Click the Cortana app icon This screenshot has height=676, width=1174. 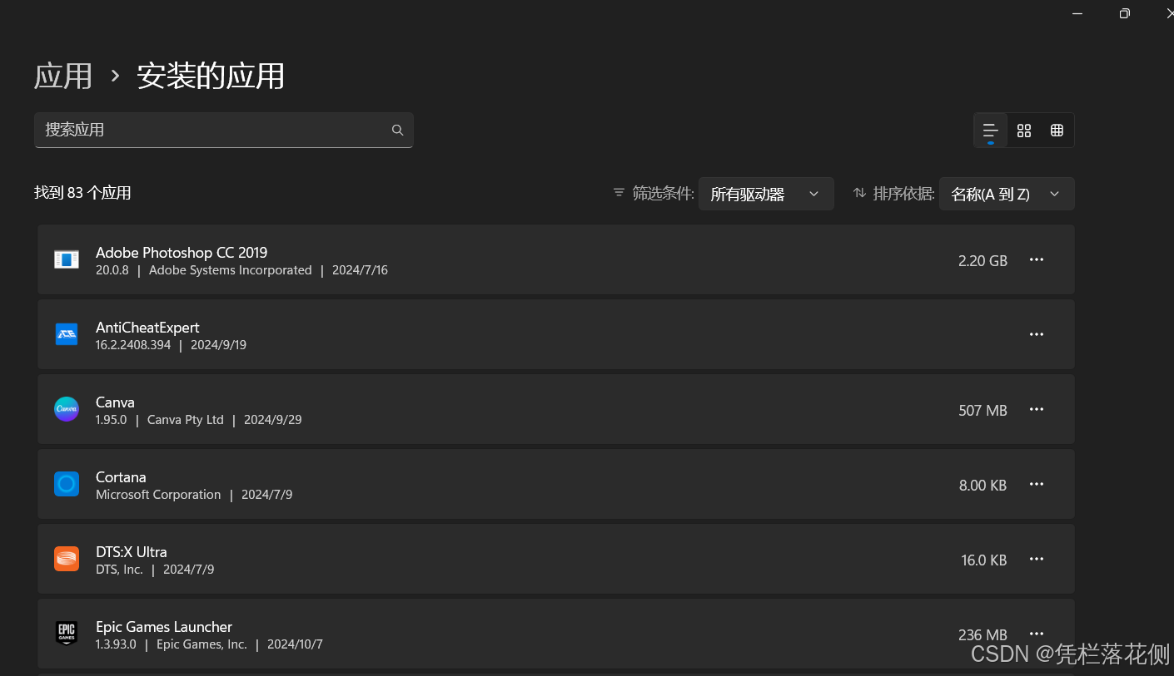tap(67, 484)
